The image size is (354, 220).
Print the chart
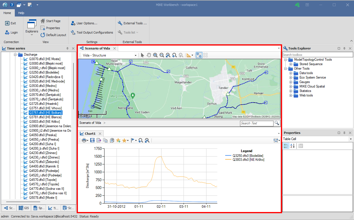pos(84,140)
